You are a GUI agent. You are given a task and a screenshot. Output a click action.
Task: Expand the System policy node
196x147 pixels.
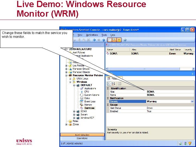pyautogui.click(x=74, y=115)
